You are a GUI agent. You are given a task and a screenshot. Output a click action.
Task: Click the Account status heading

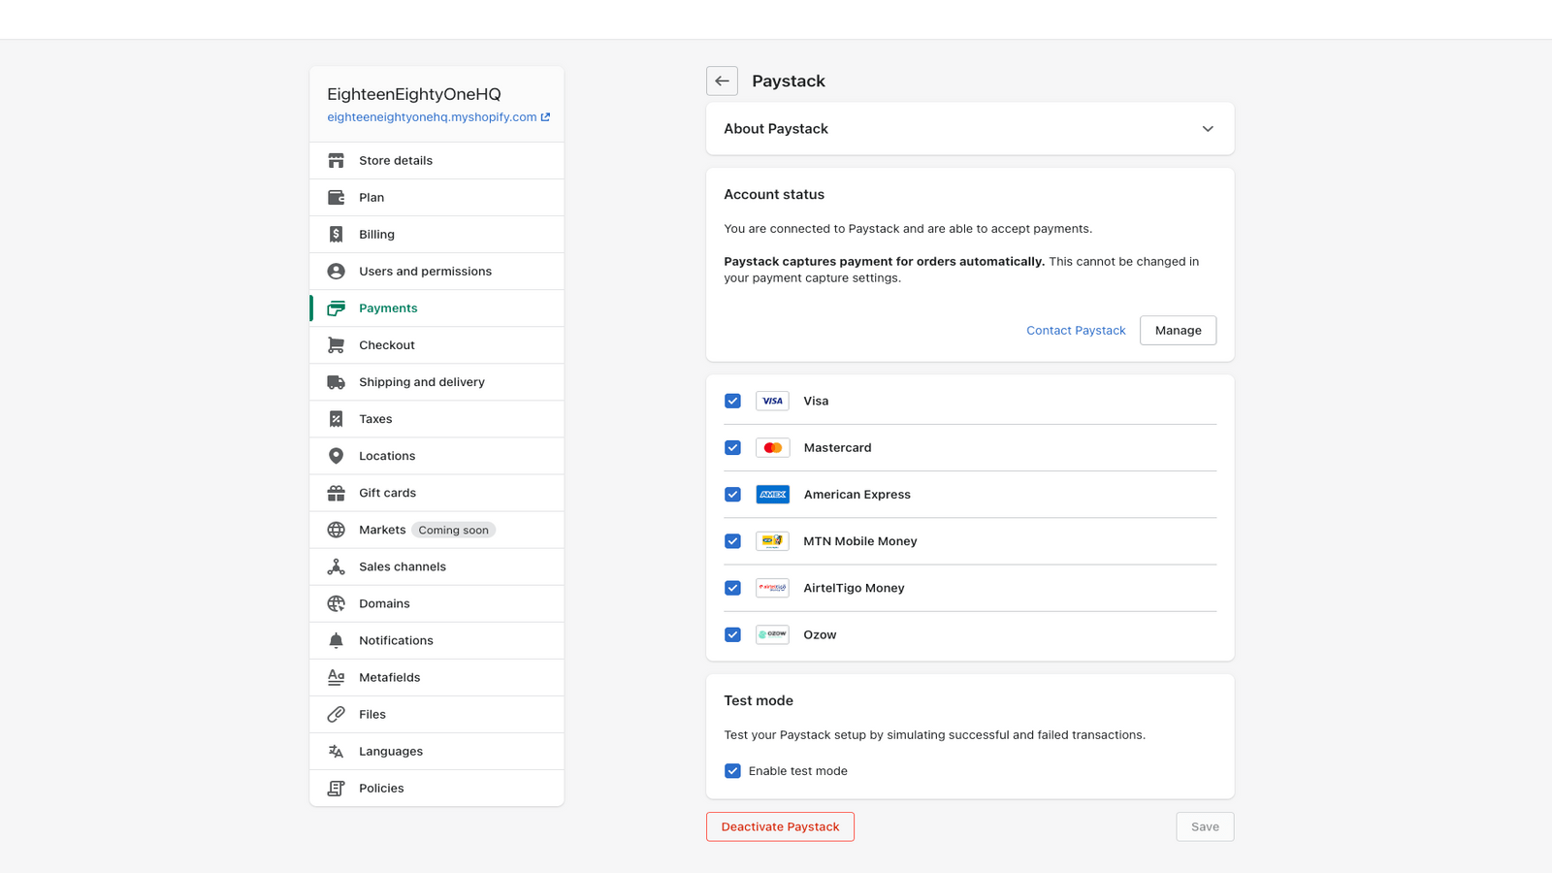(774, 194)
